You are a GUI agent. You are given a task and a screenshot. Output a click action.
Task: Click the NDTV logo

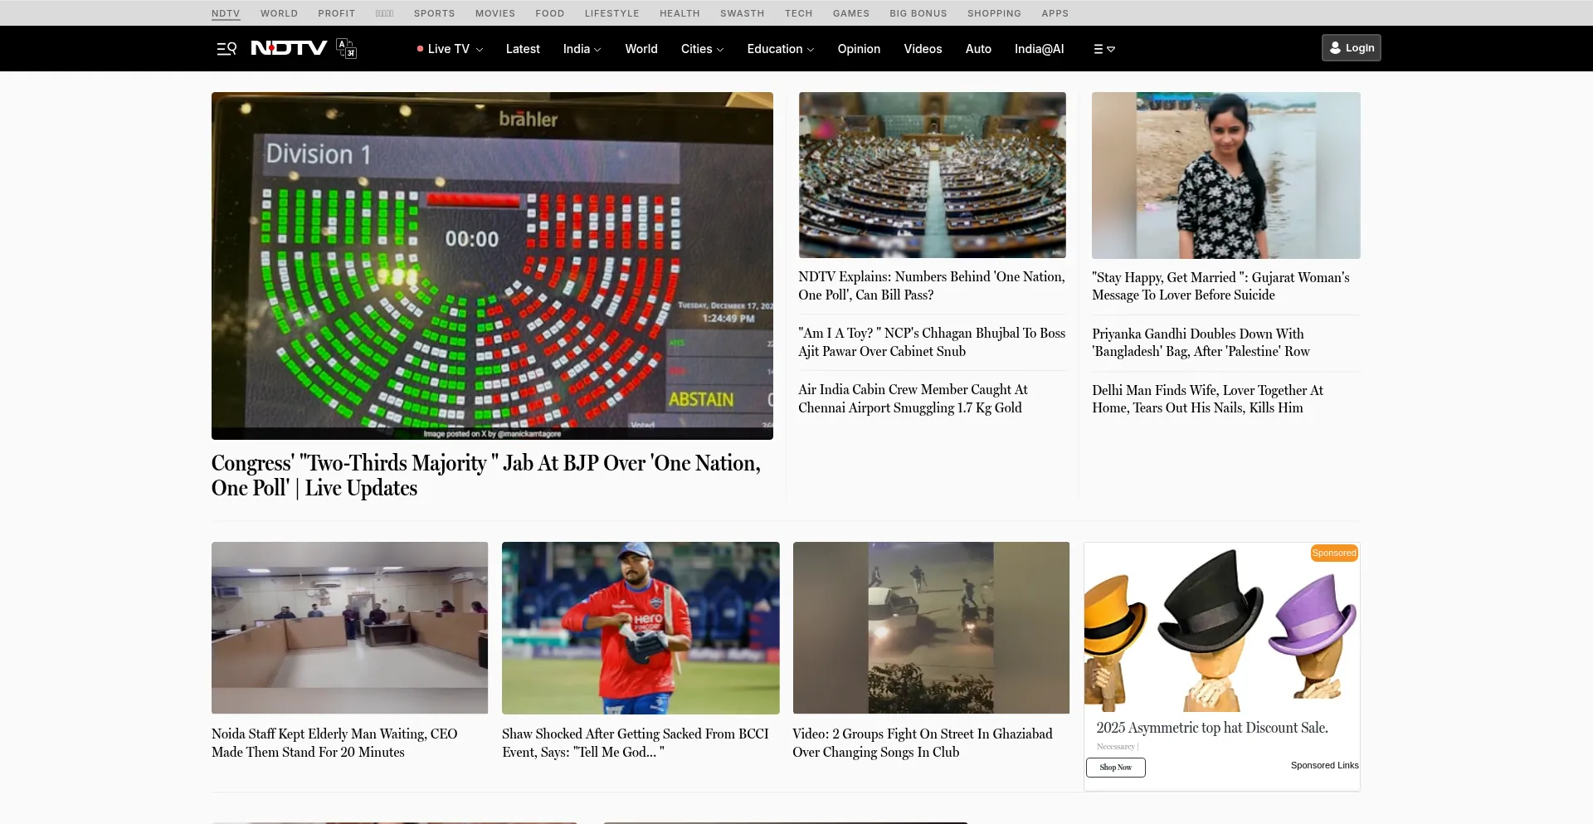pos(289,48)
